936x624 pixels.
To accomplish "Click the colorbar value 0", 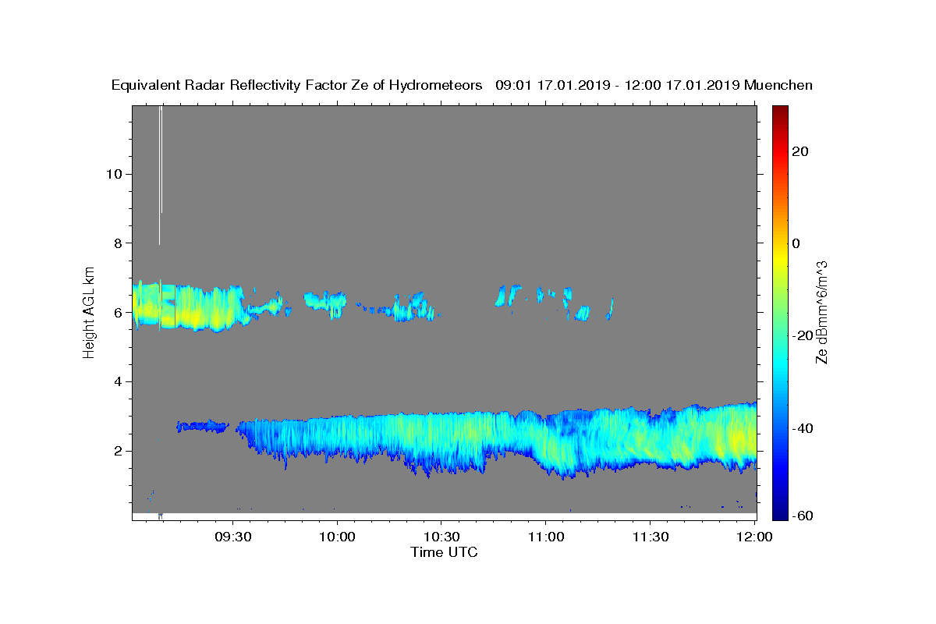I will click(796, 243).
